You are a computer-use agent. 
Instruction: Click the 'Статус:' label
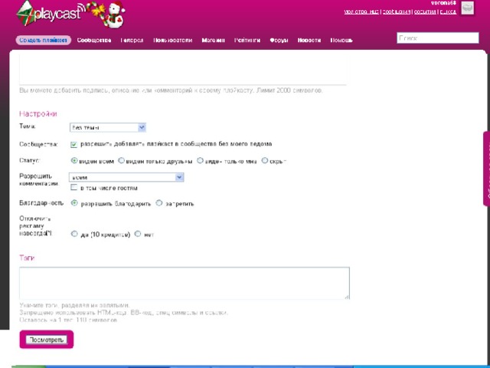tap(30, 160)
